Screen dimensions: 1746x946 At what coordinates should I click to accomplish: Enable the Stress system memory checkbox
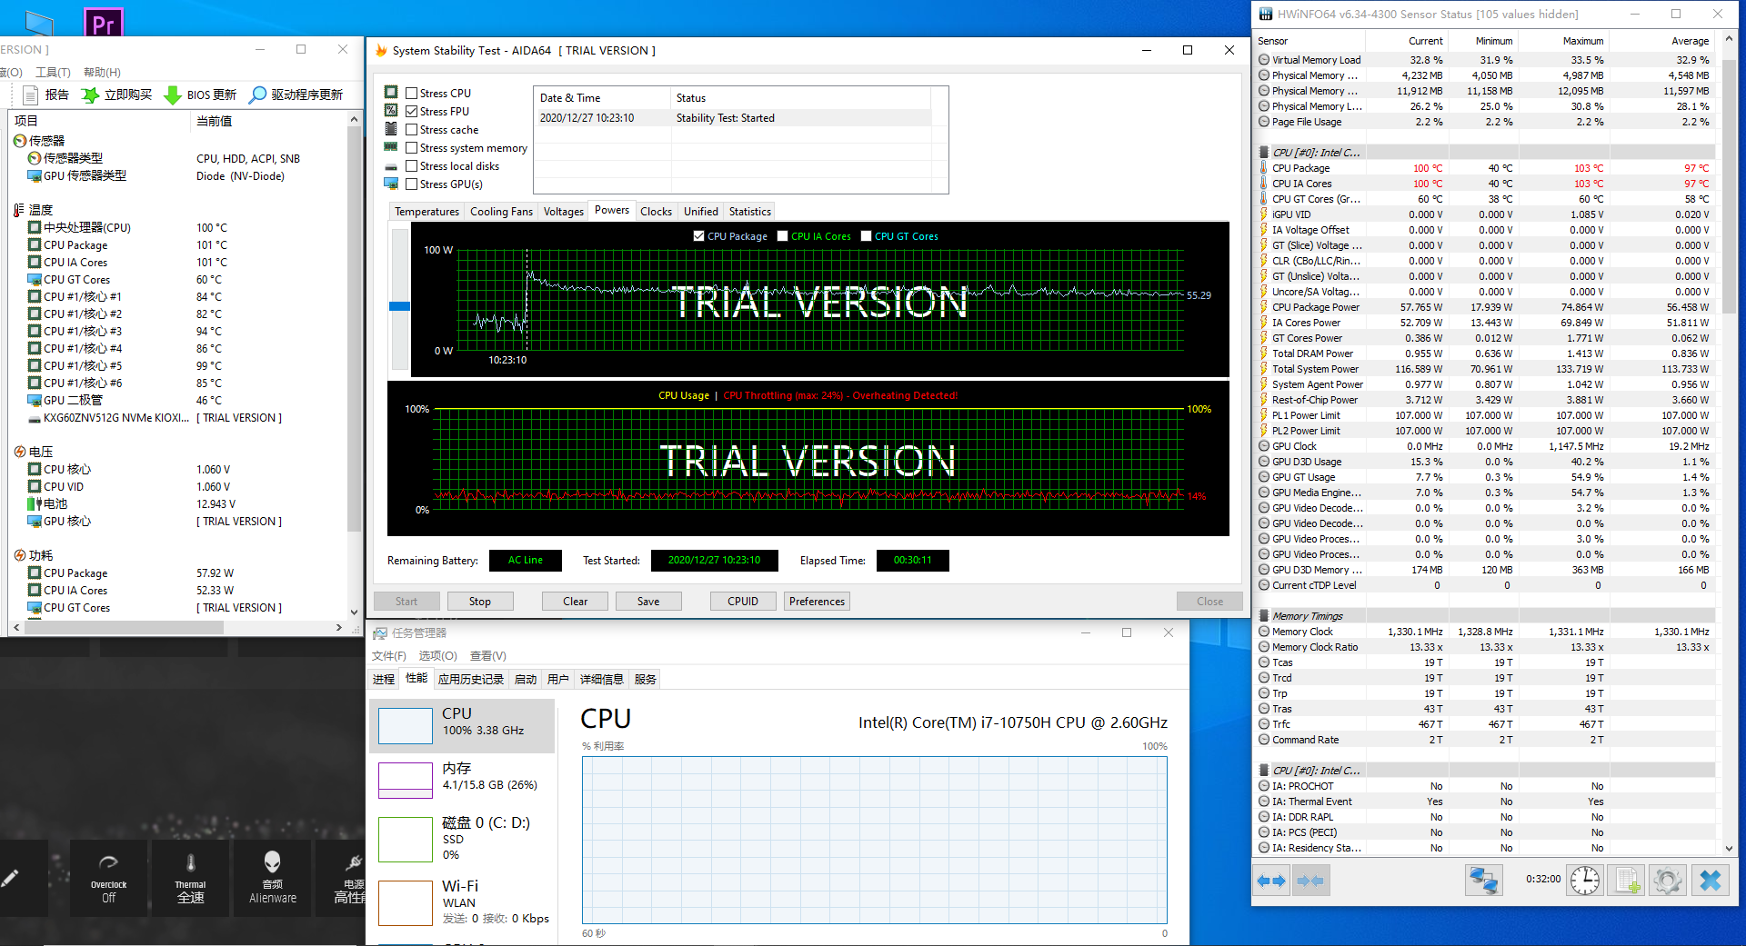(412, 148)
